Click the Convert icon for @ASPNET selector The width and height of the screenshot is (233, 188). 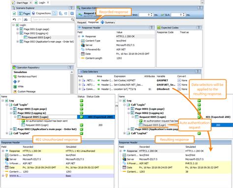click(179, 81)
